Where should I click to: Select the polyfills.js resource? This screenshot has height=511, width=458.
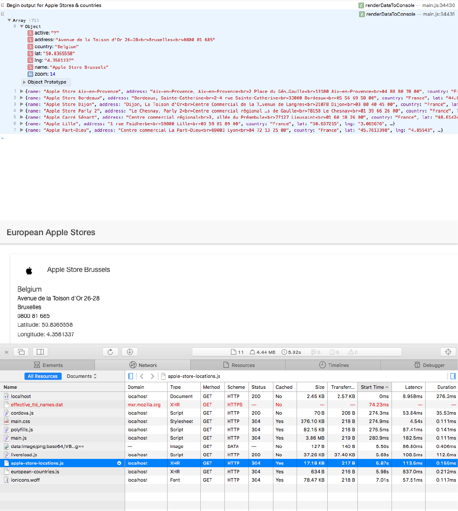(x=229, y=430)
